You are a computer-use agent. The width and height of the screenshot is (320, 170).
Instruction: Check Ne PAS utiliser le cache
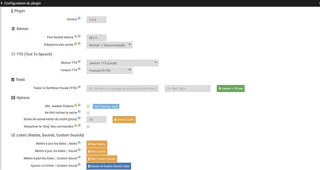[88, 113]
